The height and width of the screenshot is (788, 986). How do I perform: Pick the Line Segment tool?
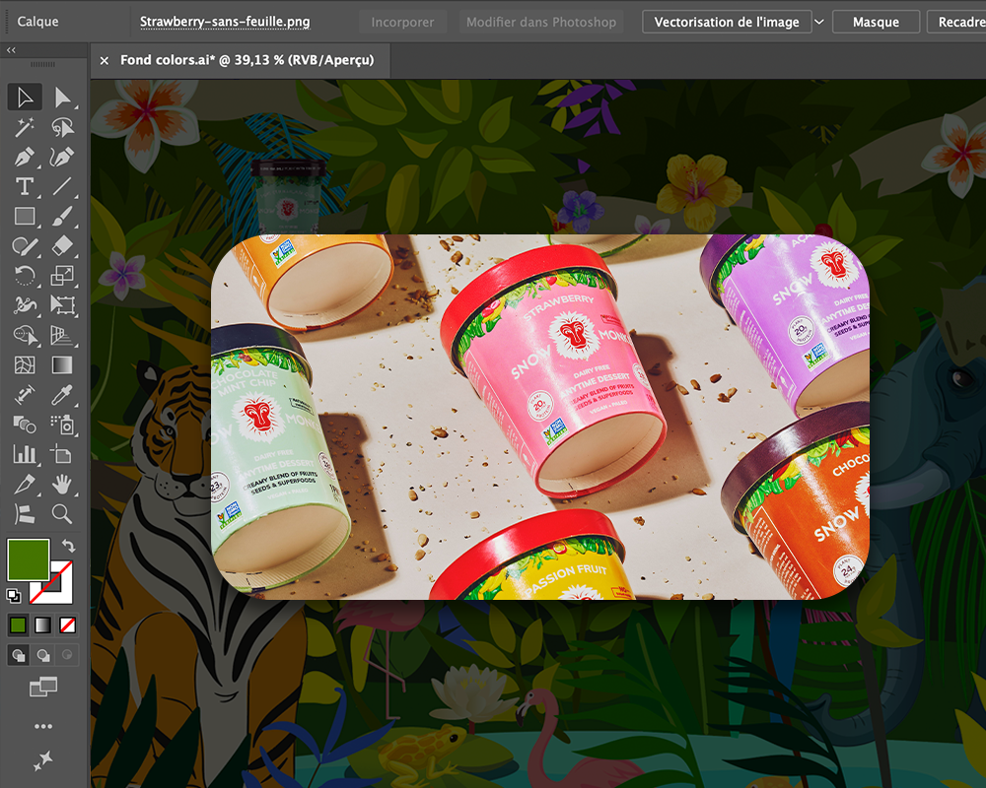click(62, 186)
